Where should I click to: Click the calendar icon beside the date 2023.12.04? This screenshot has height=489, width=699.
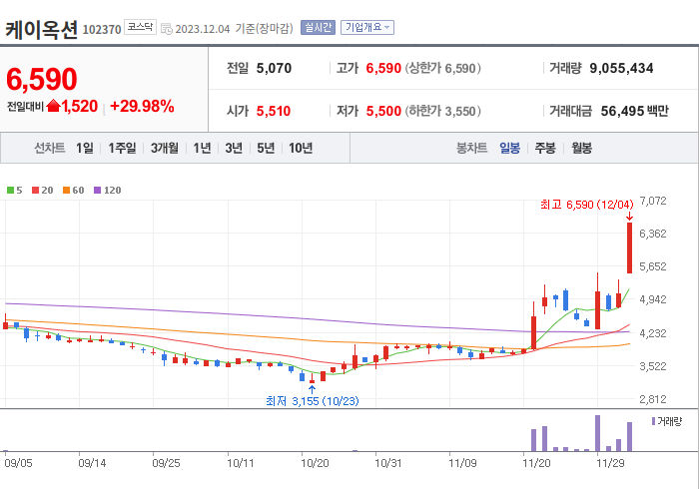167,29
